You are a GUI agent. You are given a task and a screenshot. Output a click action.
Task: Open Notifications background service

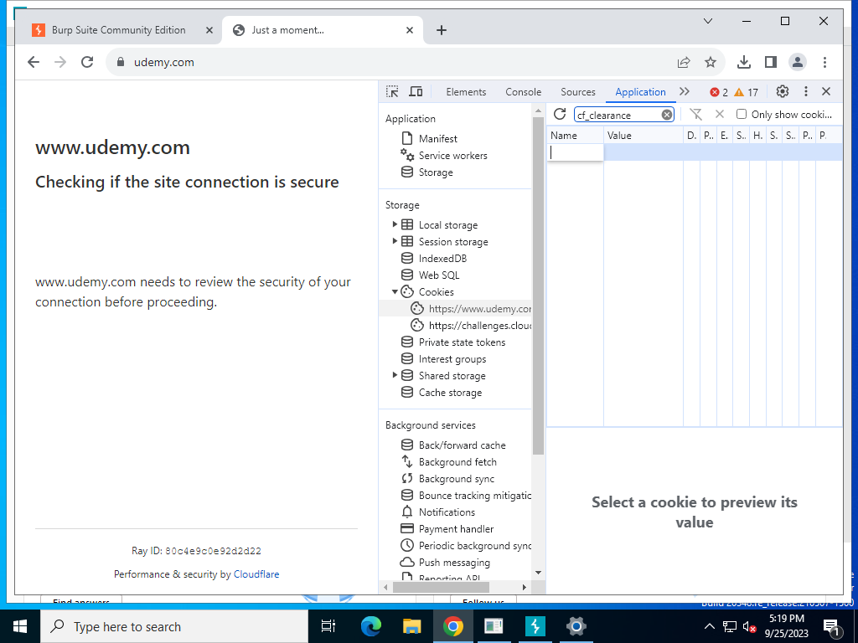(x=447, y=512)
